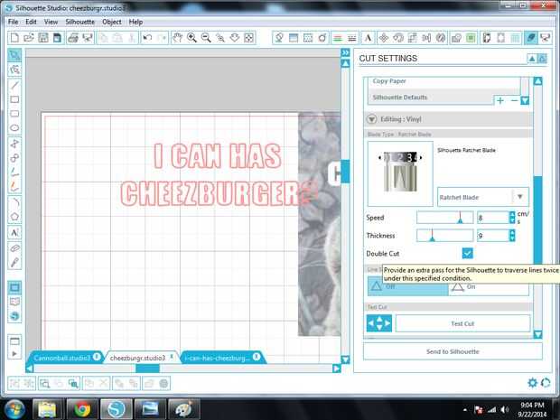Image resolution: width=560 pixels, height=420 pixels.
Task: Open the Silhouette menu
Action: coord(80,22)
